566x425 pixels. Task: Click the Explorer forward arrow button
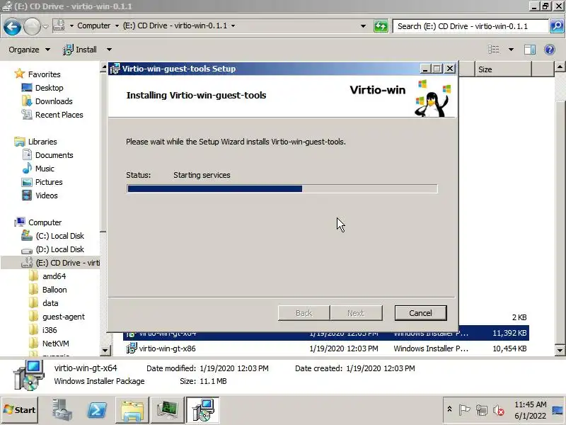[32, 27]
